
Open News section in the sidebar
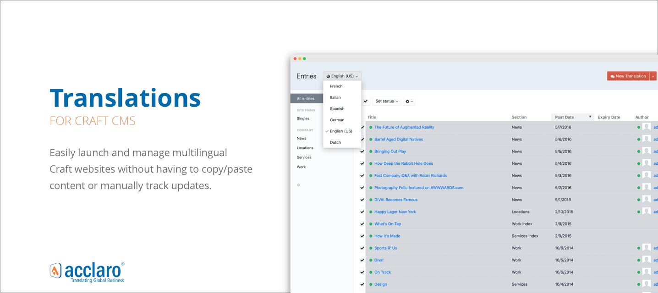pos(302,138)
